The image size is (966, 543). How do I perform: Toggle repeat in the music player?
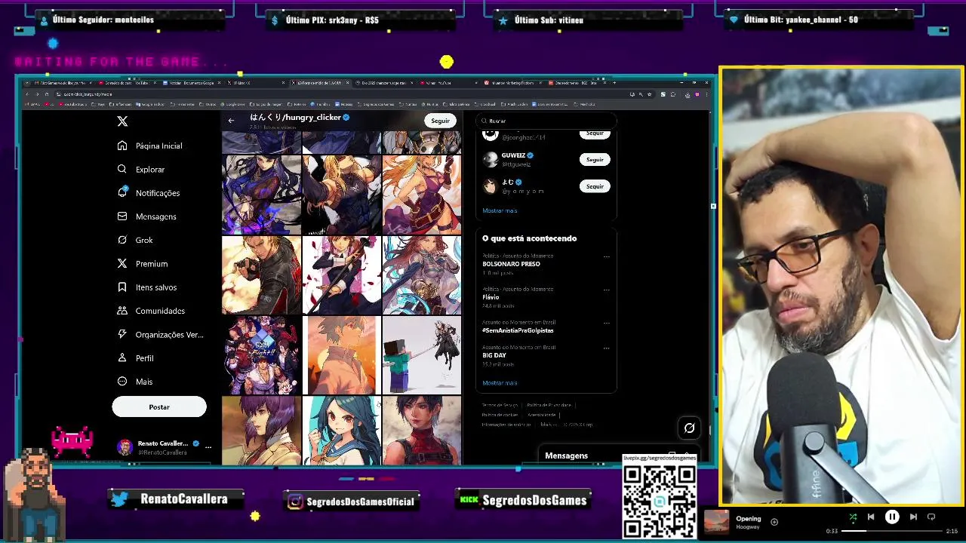[931, 517]
